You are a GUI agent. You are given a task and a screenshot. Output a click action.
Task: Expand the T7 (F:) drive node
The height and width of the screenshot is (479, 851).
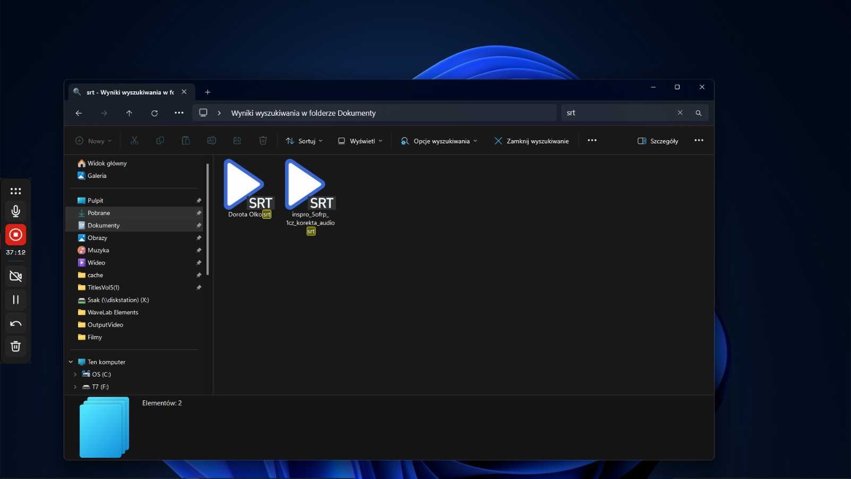[75, 387]
